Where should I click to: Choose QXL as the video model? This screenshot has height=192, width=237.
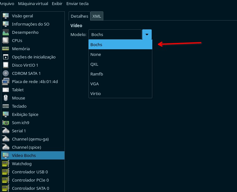click(120, 64)
